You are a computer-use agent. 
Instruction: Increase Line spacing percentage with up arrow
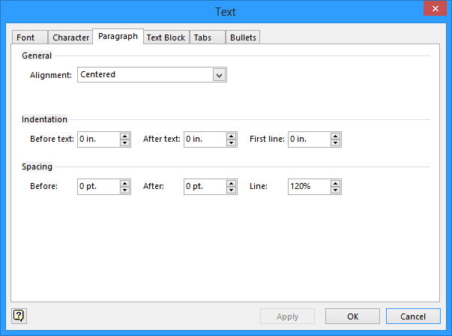tap(336, 183)
